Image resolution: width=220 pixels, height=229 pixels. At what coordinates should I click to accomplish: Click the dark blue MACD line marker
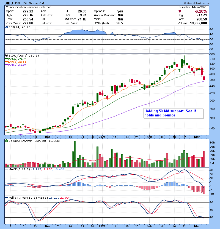tap(7, 169)
